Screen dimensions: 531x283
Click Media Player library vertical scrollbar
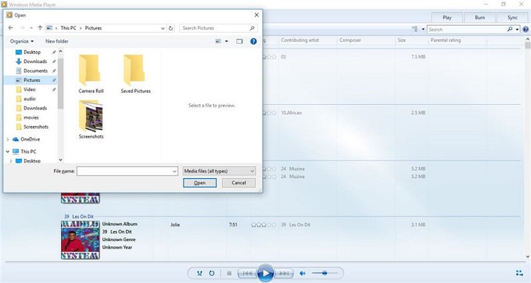click(x=528, y=45)
